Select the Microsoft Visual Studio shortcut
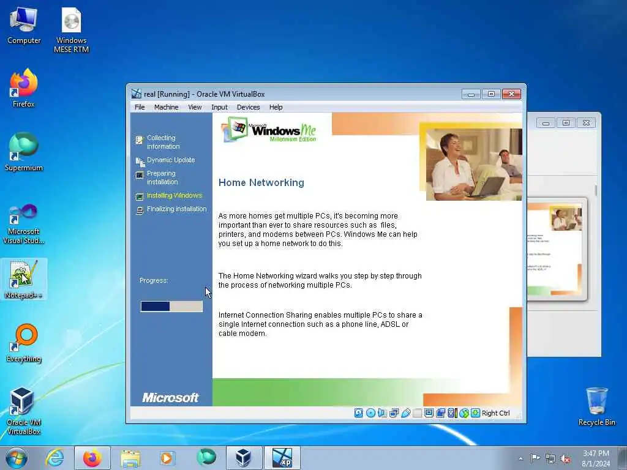 pyautogui.click(x=24, y=224)
